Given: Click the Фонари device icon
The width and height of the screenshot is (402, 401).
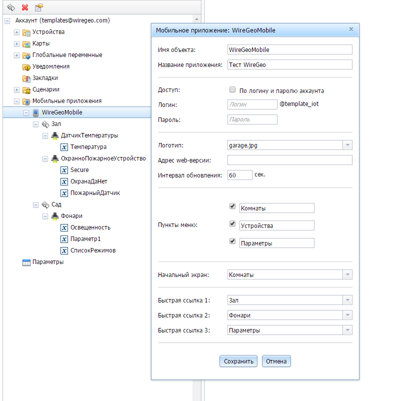Looking at the screenshot, I should (x=55, y=216).
